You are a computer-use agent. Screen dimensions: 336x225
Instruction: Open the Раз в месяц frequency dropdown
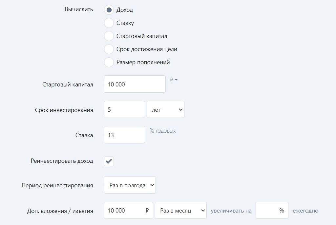pos(181,211)
